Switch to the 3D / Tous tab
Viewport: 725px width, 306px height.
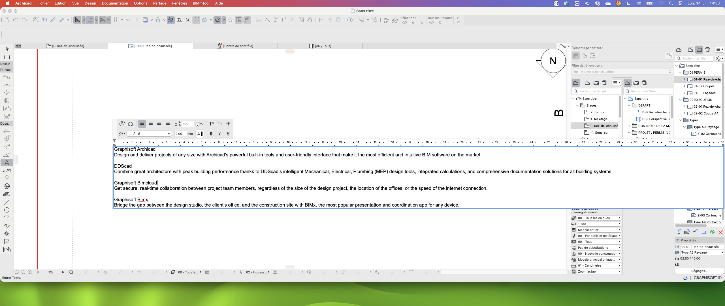tap(320, 46)
